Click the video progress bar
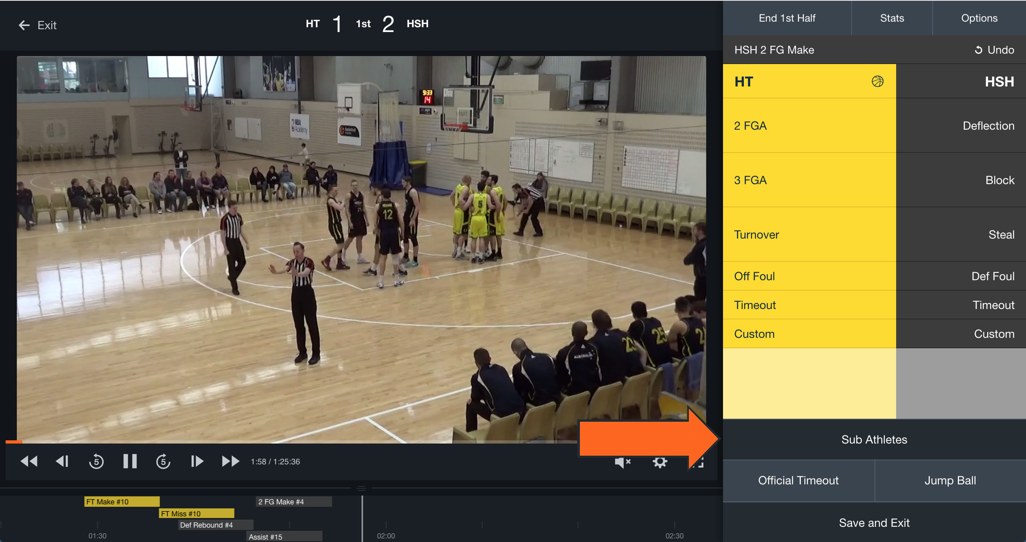 coord(281,442)
